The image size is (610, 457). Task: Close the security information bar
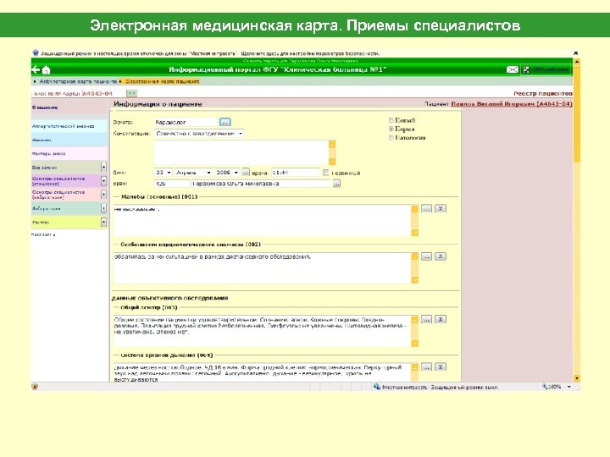[x=576, y=52]
